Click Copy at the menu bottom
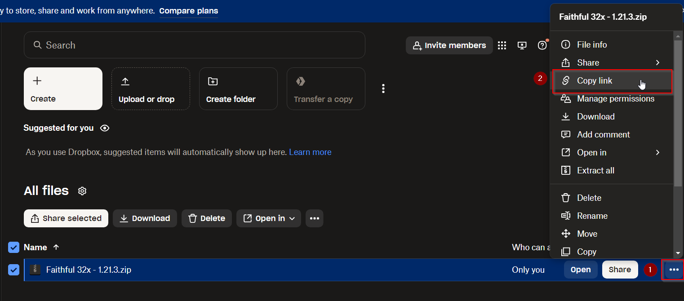 click(612, 252)
